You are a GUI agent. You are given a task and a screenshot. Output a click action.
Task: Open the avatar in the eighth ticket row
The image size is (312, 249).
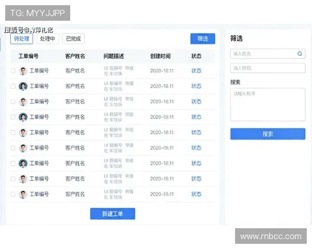[23, 178]
